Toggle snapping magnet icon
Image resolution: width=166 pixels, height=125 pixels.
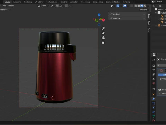tap(57, 6)
